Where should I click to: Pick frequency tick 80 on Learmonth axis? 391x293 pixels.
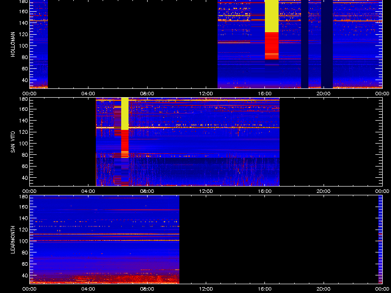coord(24,252)
